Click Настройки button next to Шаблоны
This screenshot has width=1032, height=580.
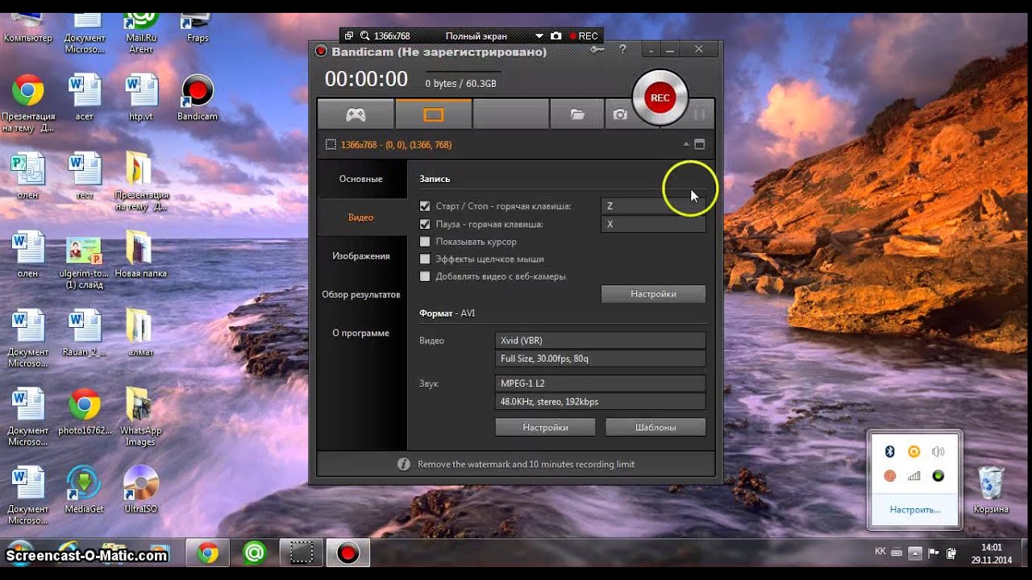[x=545, y=427]
